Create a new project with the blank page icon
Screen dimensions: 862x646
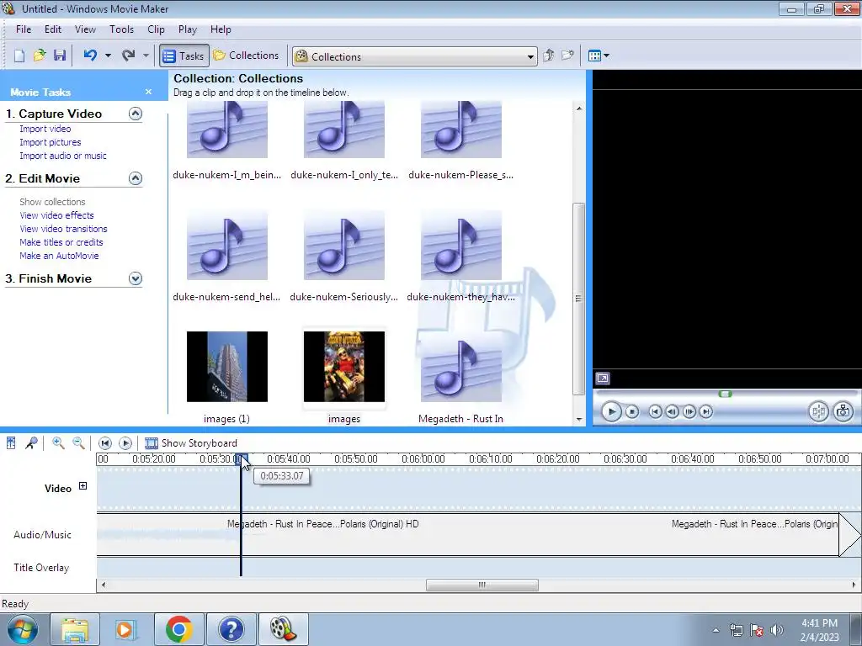pyautogui.click(x=19, y=56)
